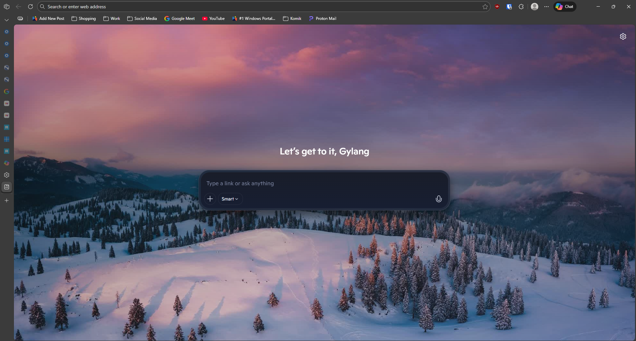Screen dimensions: 636x341
Task: Click the favorites star in address bar
Action: [x=485, y=7]
